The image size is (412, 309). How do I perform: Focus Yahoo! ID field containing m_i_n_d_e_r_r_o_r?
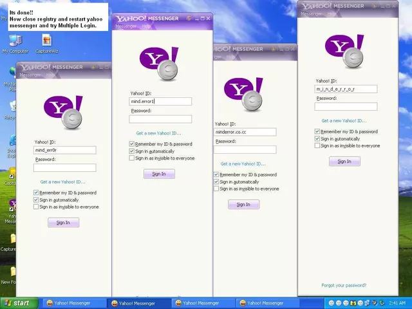(346, 89)
